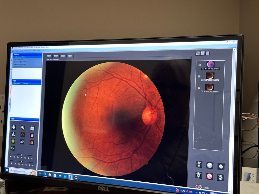This screenshot has width=259, height=194.
Task: Switch to the four-image layout view
Action: point(70,56)
